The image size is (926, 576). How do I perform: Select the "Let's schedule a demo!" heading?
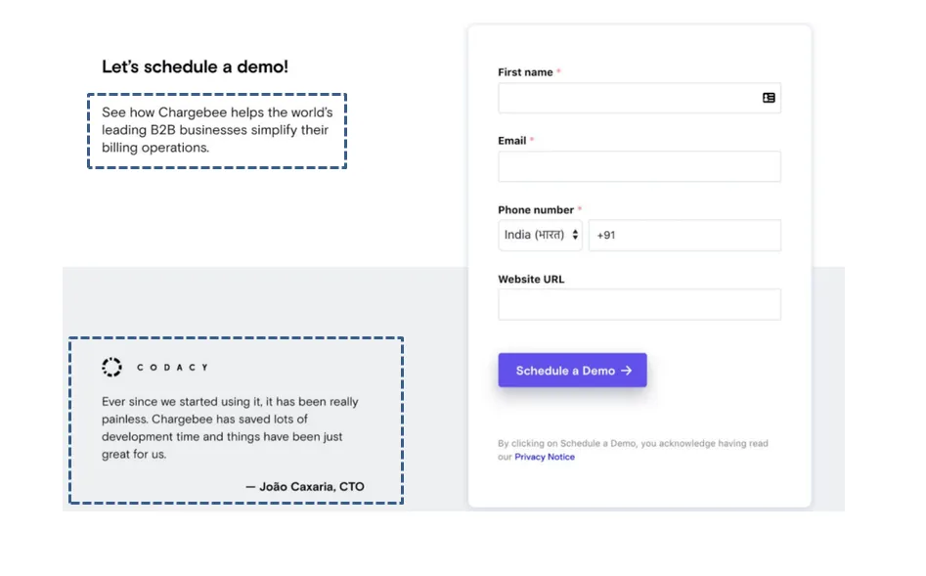(x=195, y=66)
